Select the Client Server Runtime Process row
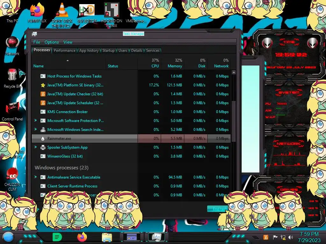This screenshot has width=326, height=244. coord(131,186)
